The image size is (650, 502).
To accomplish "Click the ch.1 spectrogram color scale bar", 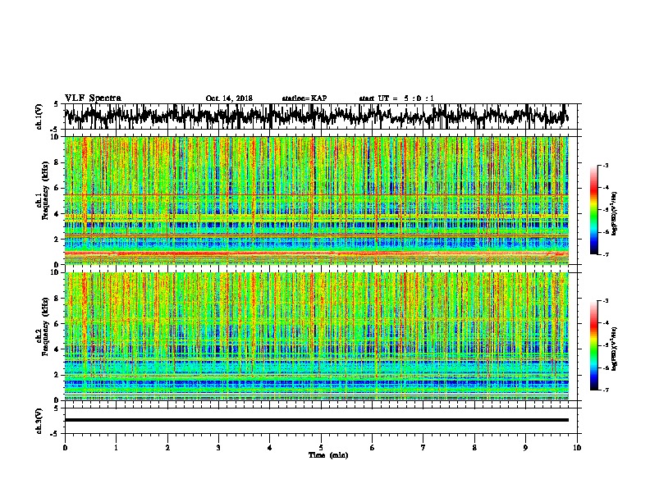I will [594, 210].
